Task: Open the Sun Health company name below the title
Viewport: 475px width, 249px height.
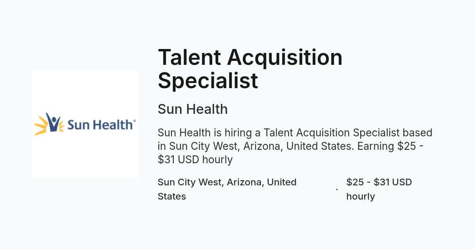Action: 193,109
